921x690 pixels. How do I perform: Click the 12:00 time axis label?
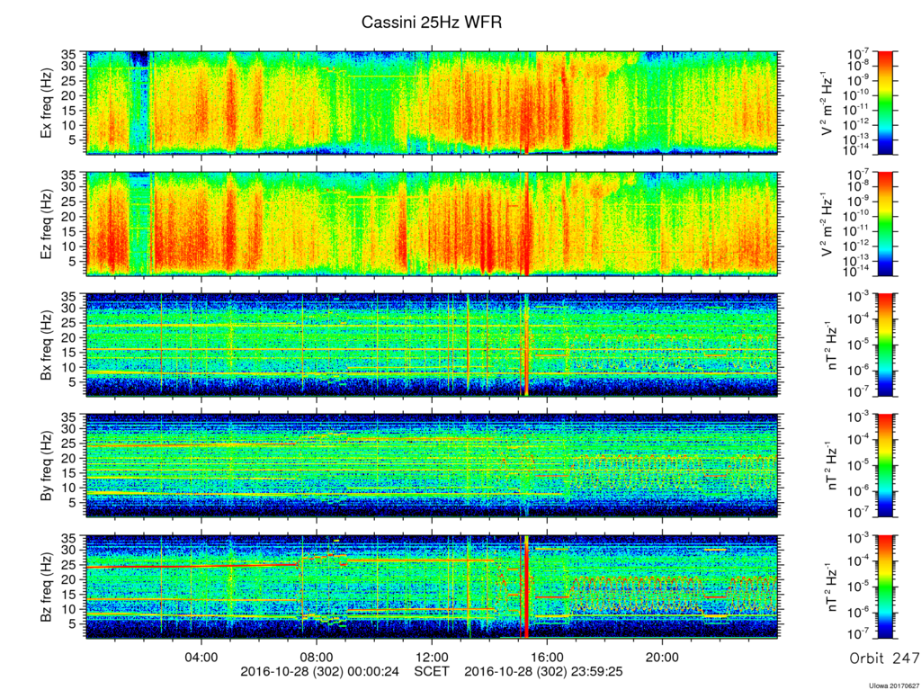pos(433,657)
